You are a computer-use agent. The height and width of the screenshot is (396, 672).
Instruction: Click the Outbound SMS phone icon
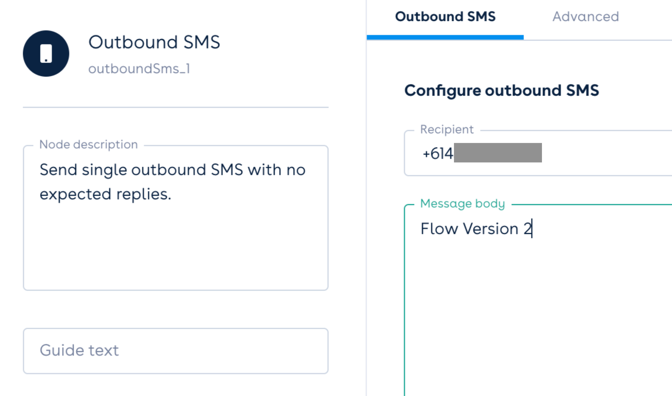coord(46,53)
